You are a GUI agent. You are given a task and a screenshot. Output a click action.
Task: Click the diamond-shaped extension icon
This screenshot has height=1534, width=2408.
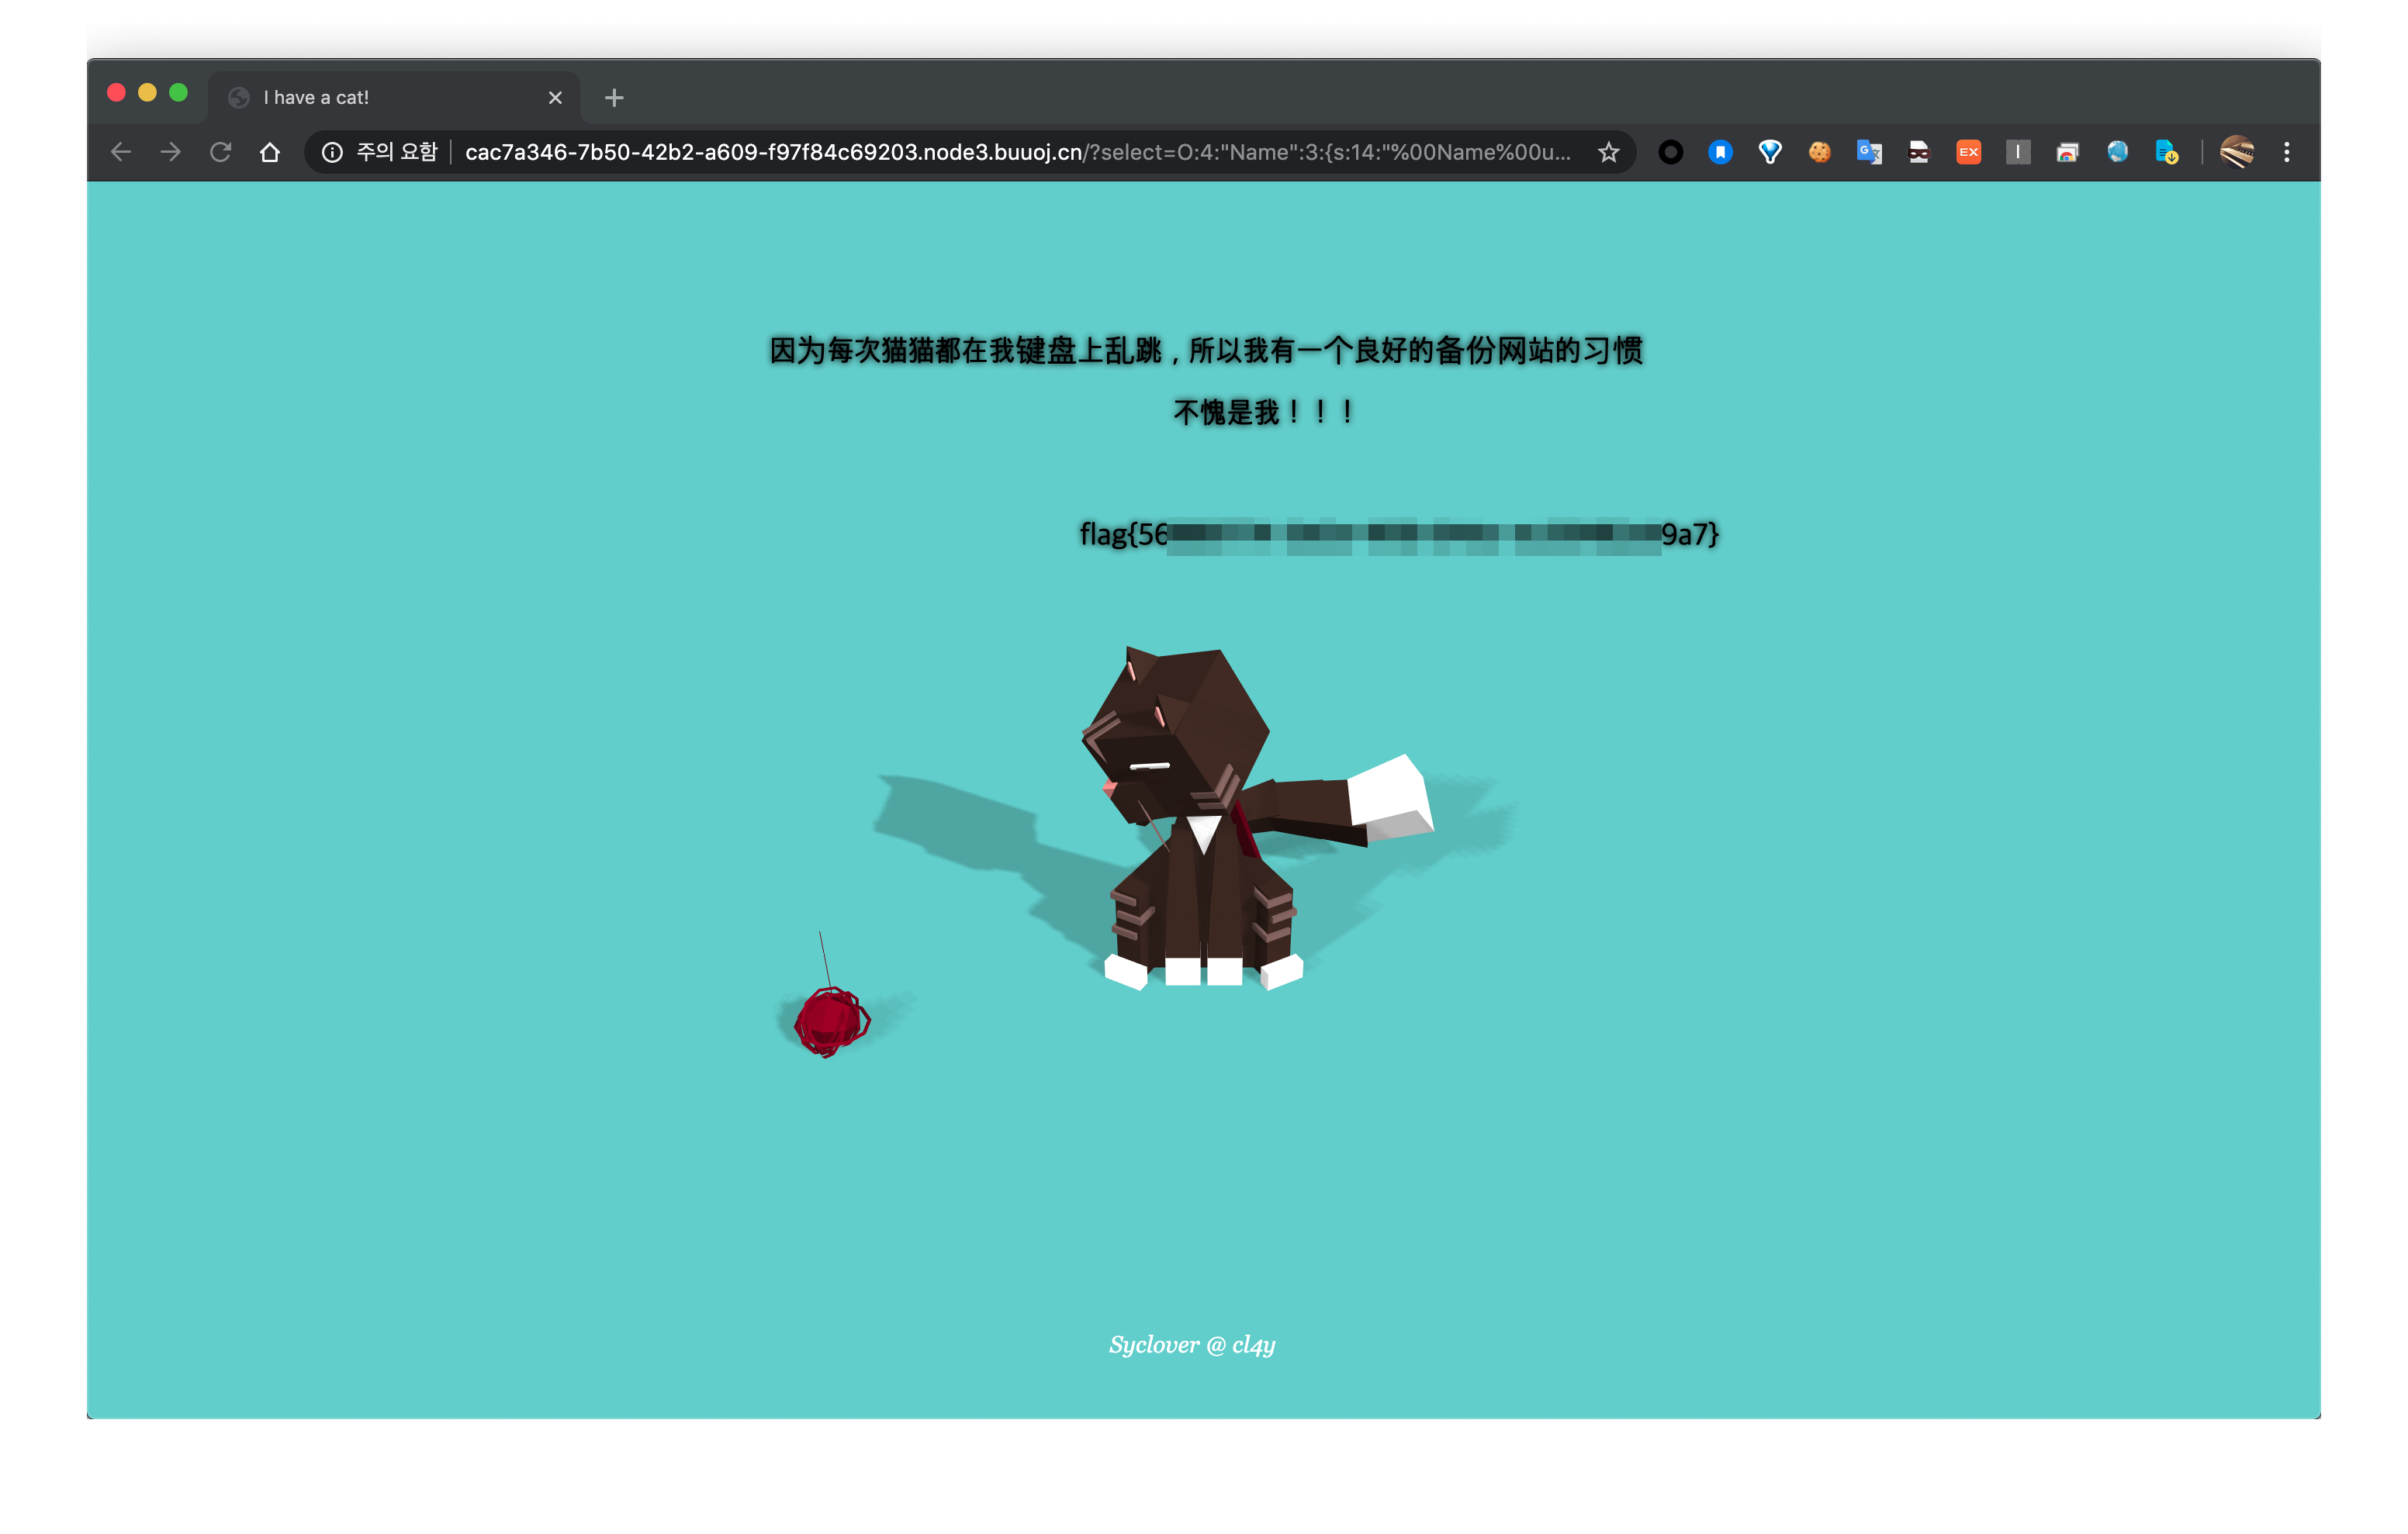tap(1769, 152)
